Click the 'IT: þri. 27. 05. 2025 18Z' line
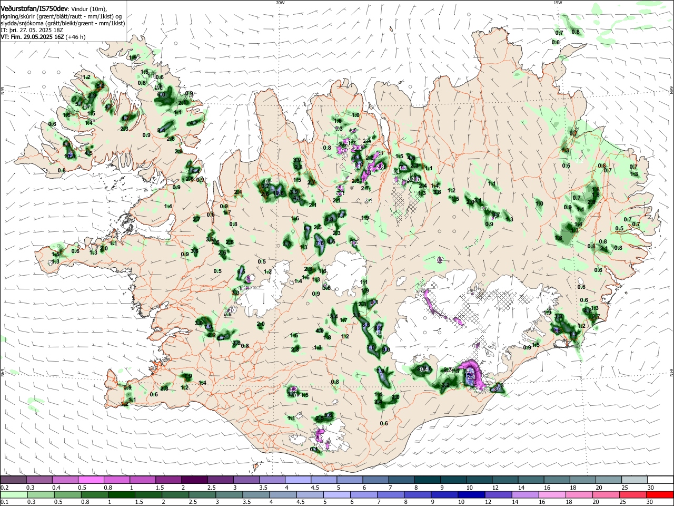The image size is (674, 506). (32, 30)
